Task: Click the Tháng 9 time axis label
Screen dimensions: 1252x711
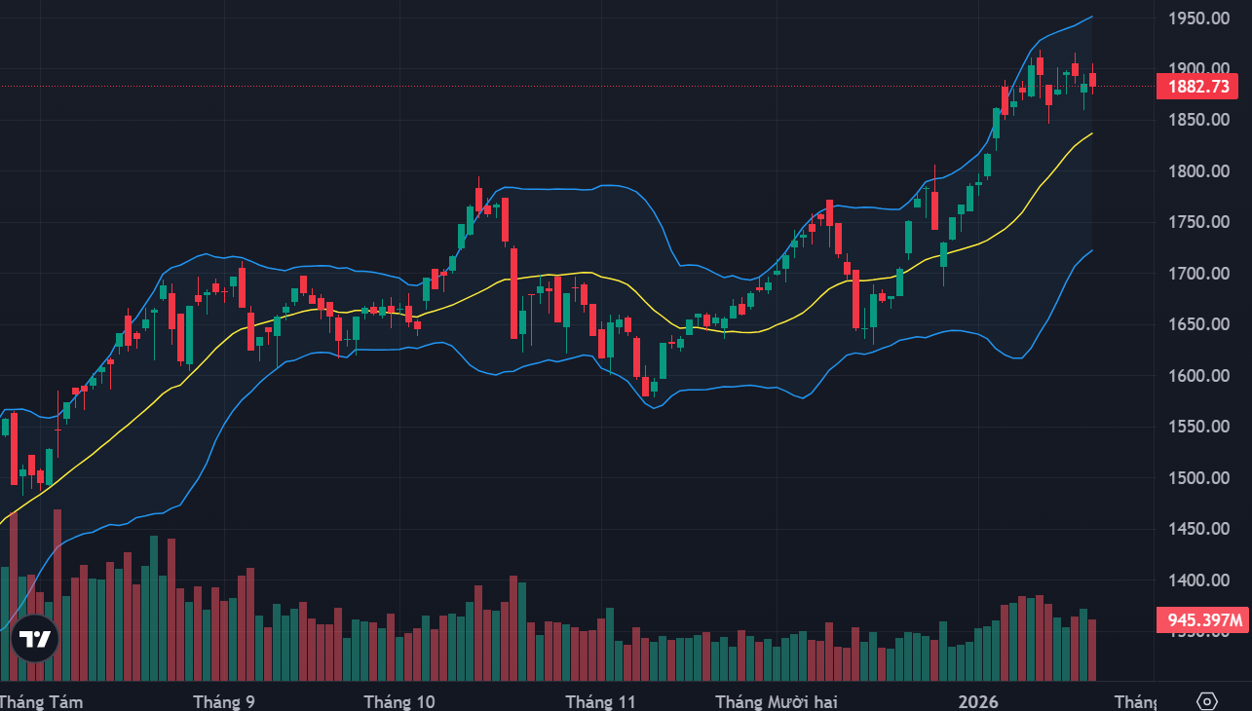Action: tap(225, 701)
